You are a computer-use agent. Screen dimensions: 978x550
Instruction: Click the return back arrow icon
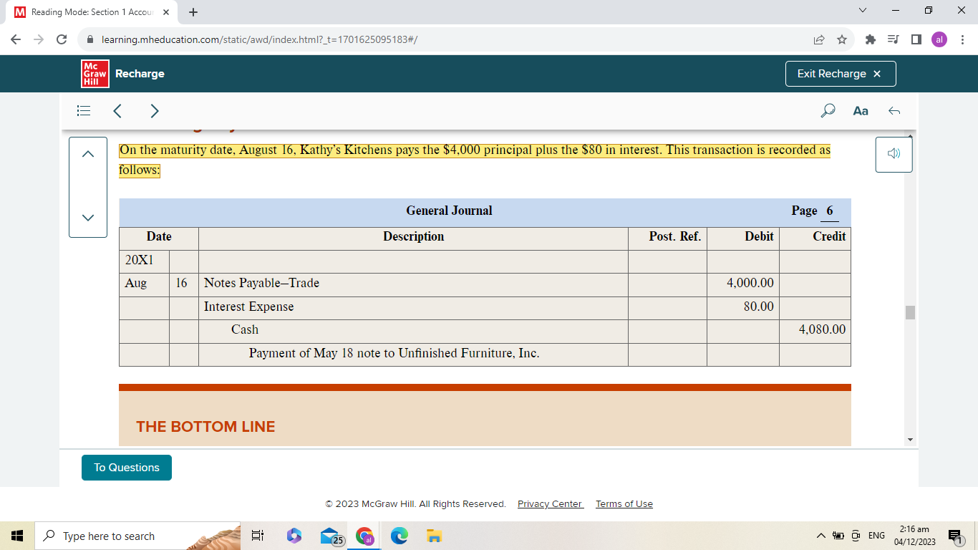click(894, 111)
